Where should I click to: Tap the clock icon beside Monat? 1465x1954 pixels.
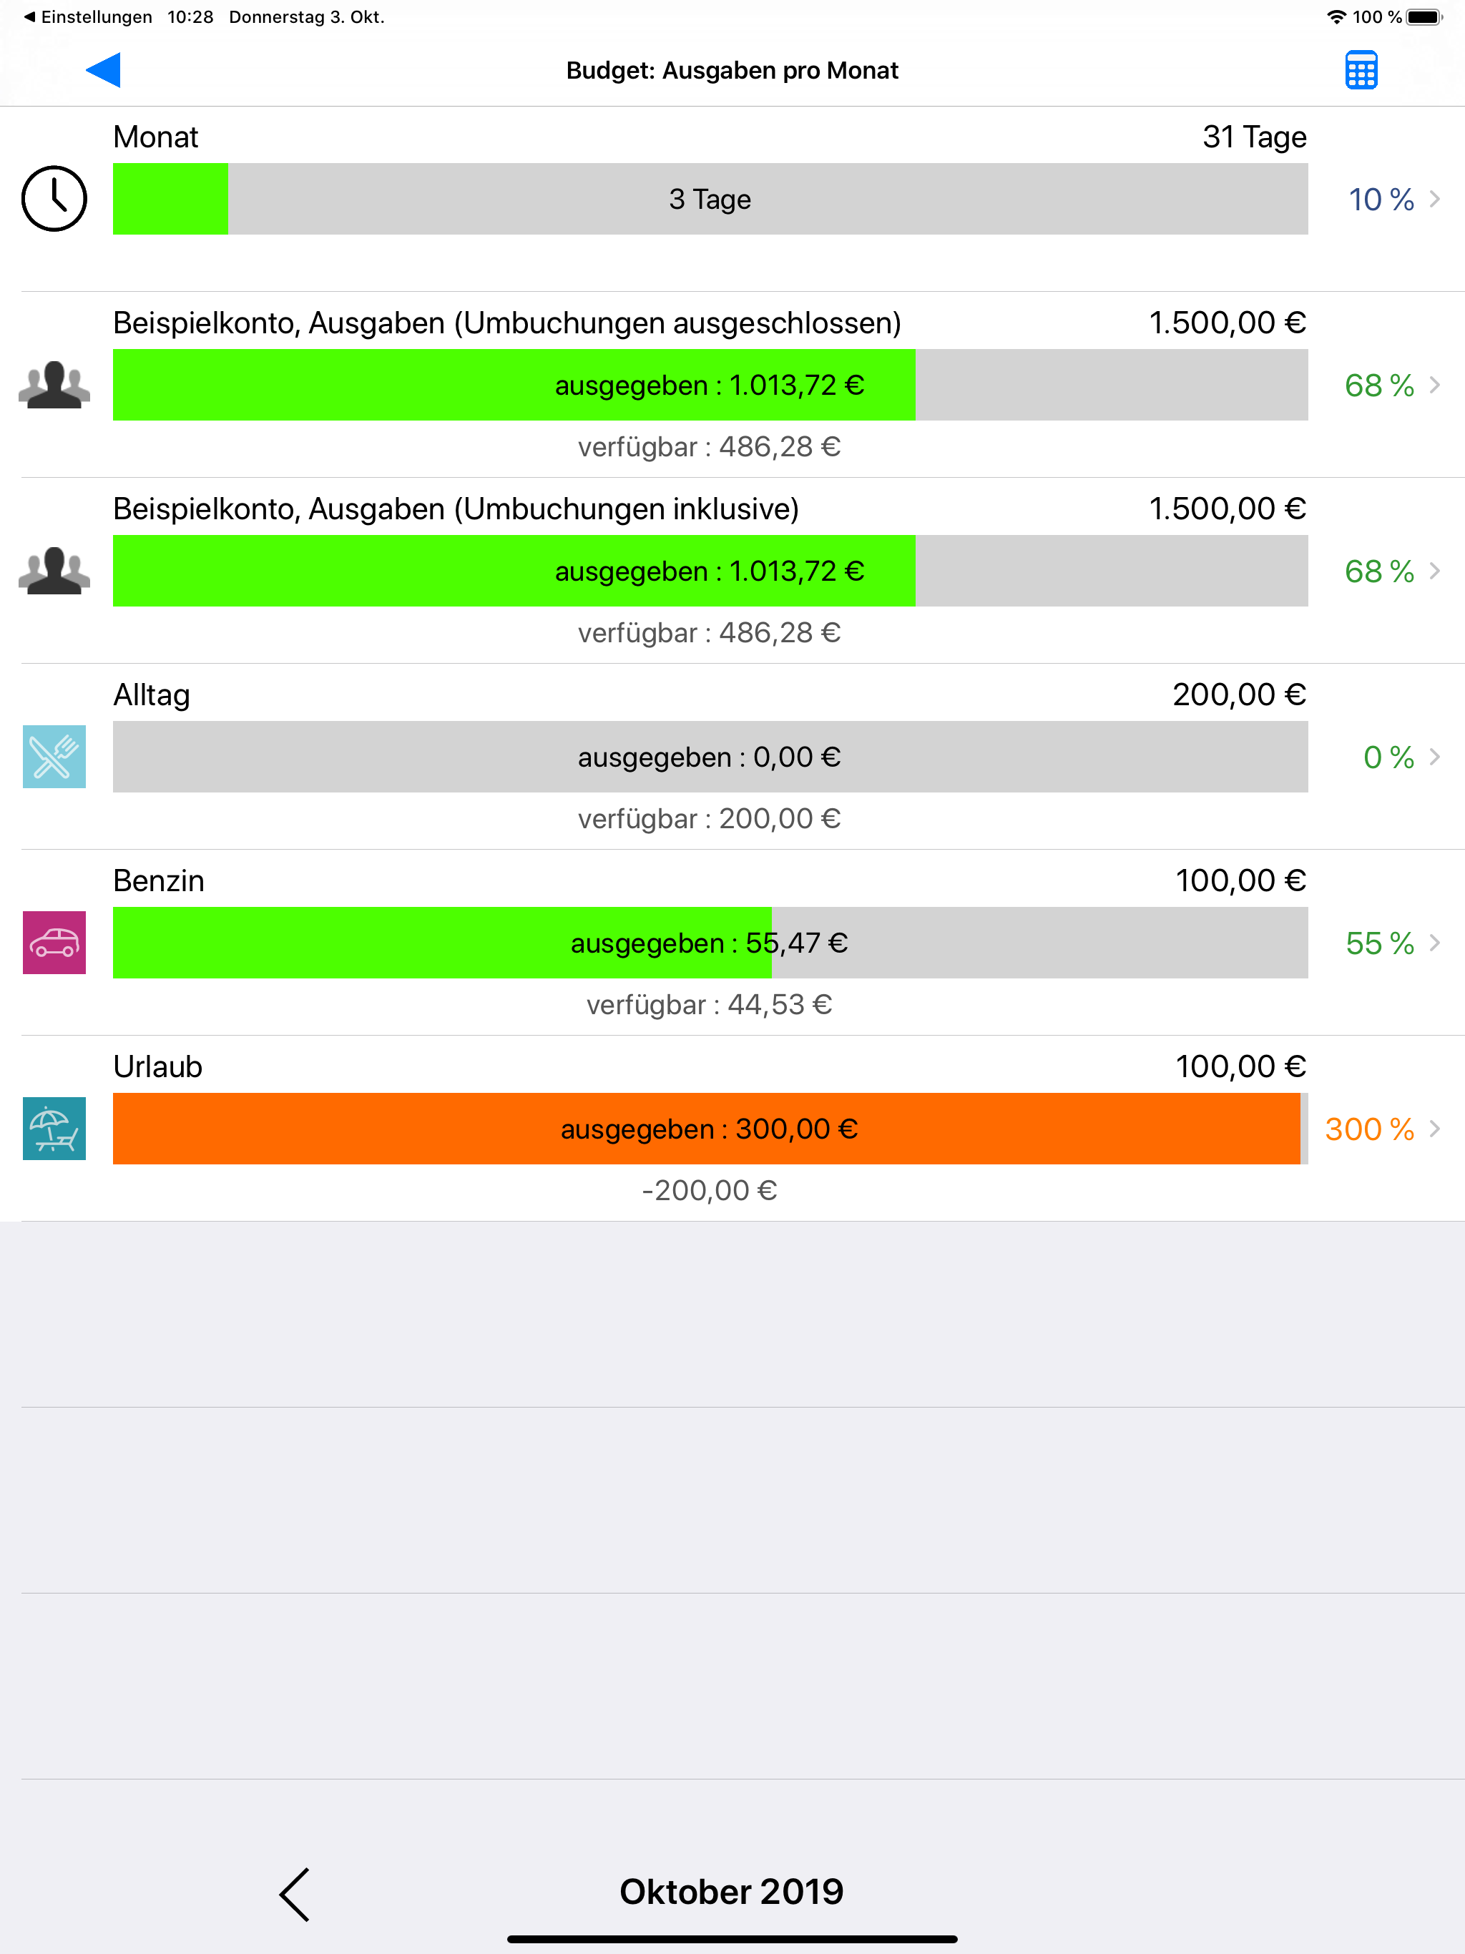pyautogui.click(x=54, y=199)
